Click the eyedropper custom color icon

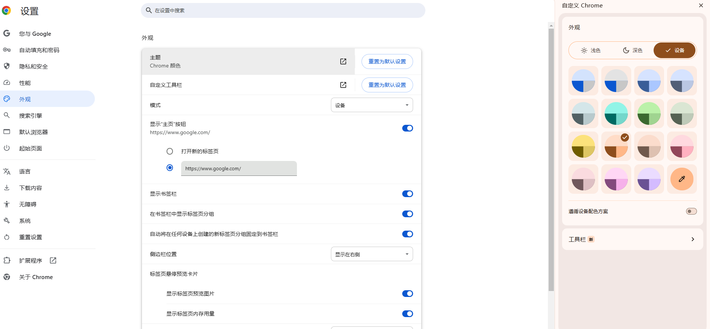[682, 179]
